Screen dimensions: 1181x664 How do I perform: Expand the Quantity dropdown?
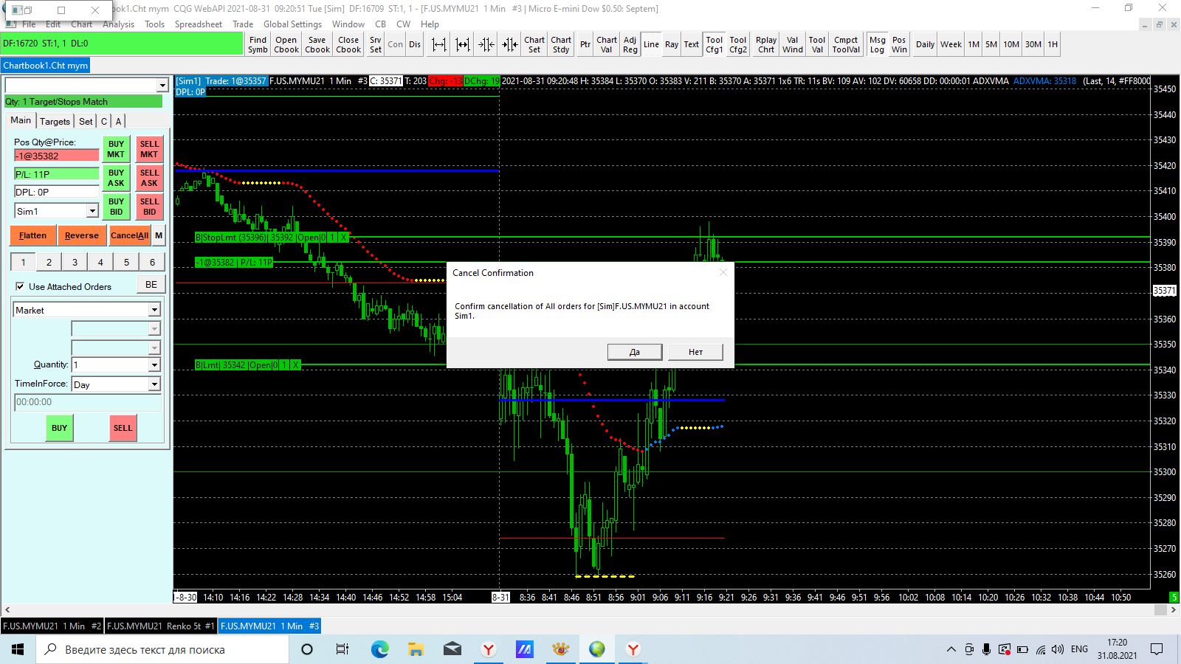pyautogui.click(x=154, y=364)
